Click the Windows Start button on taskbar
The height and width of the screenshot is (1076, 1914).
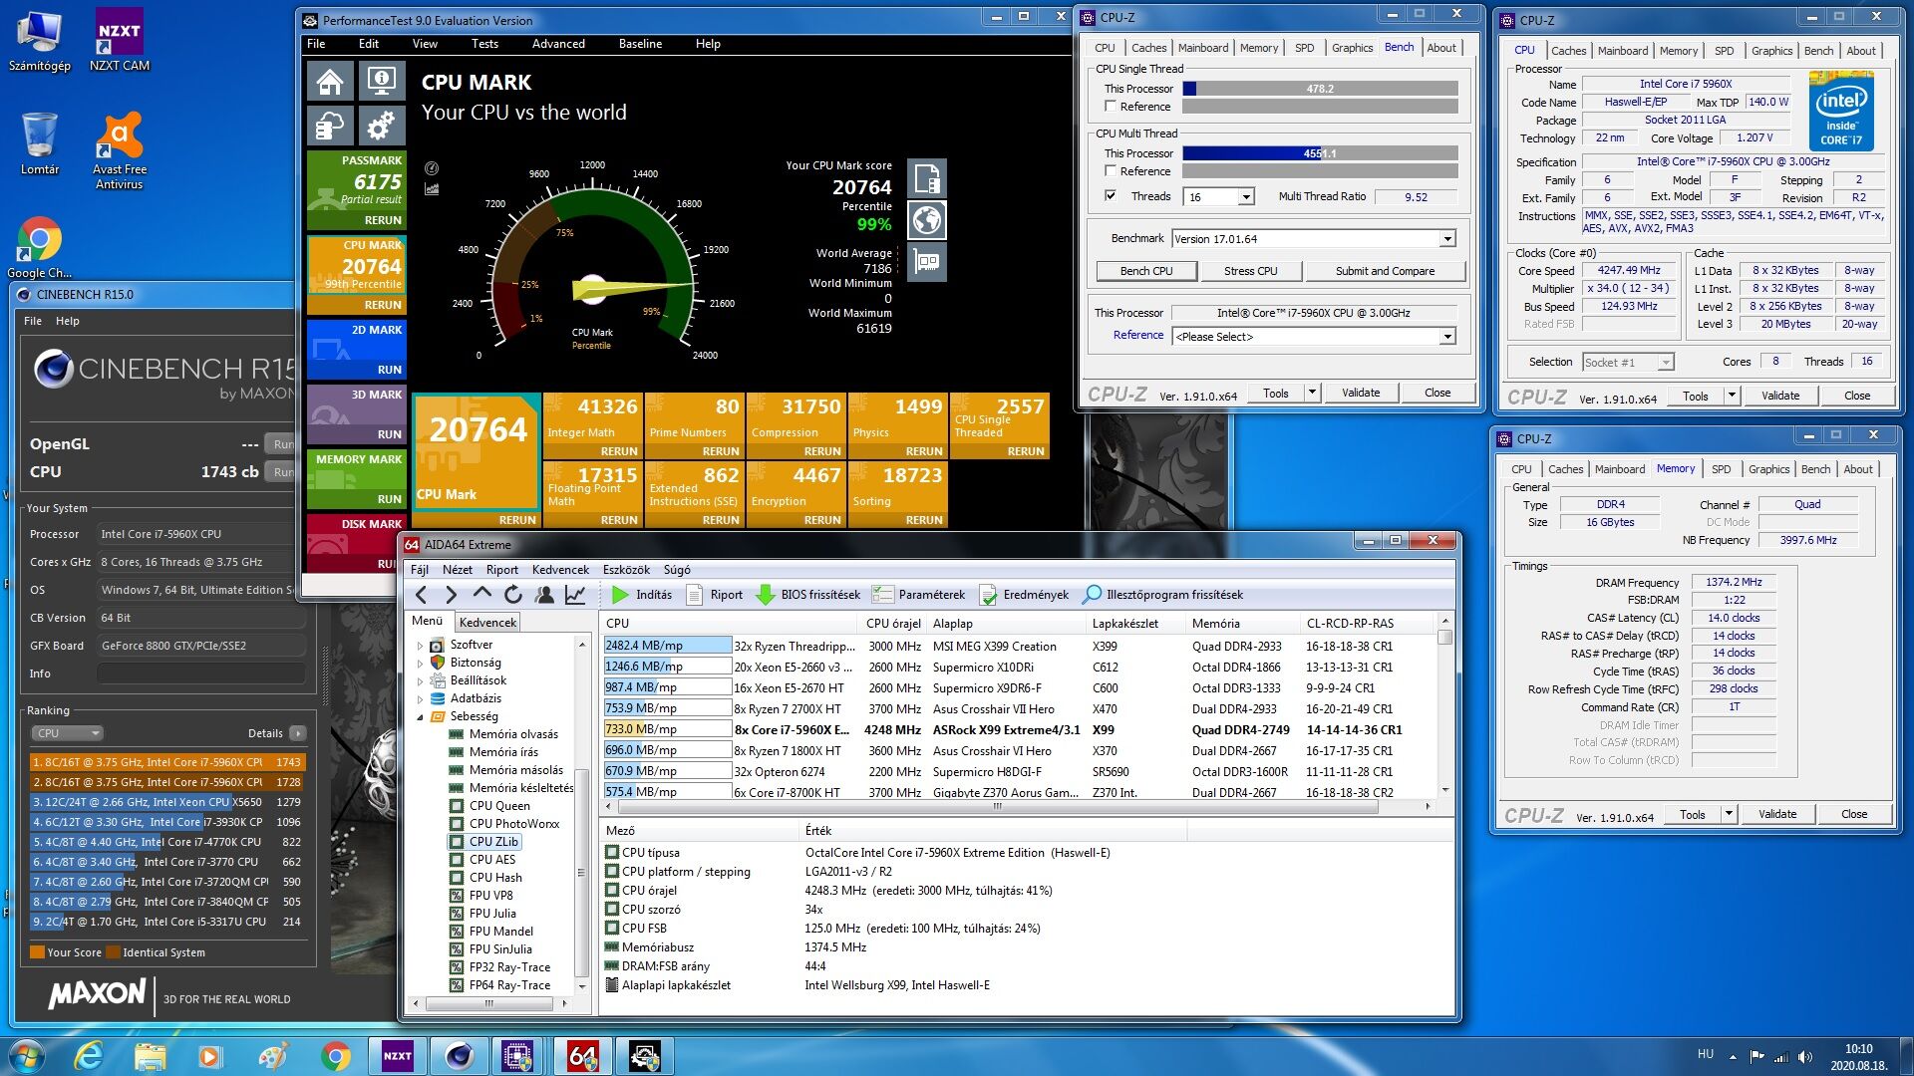[x=27, y=1056]
